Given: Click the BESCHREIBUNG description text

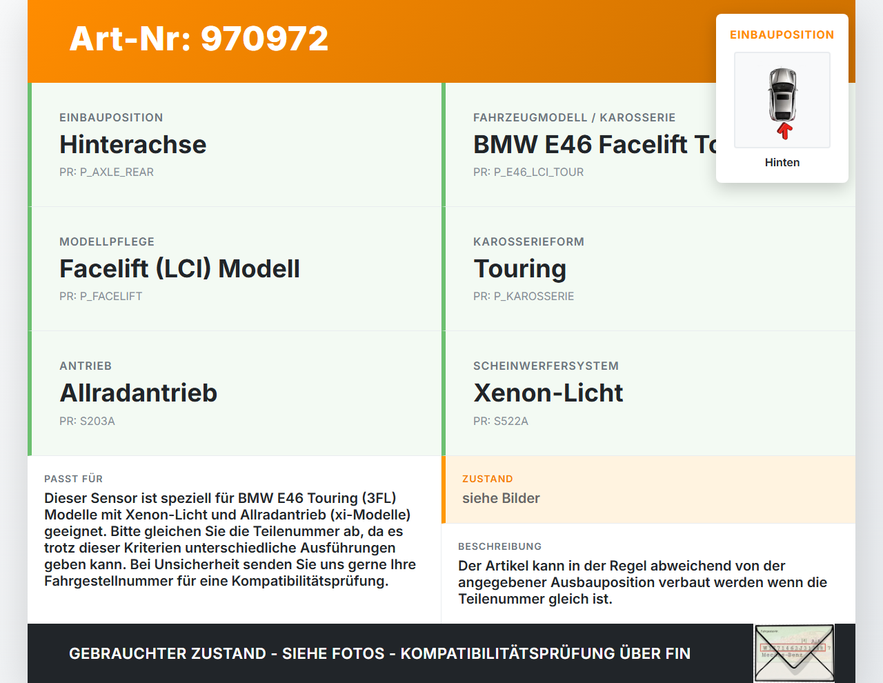Looking at the screenshot, I should click(x=642, y=582).
